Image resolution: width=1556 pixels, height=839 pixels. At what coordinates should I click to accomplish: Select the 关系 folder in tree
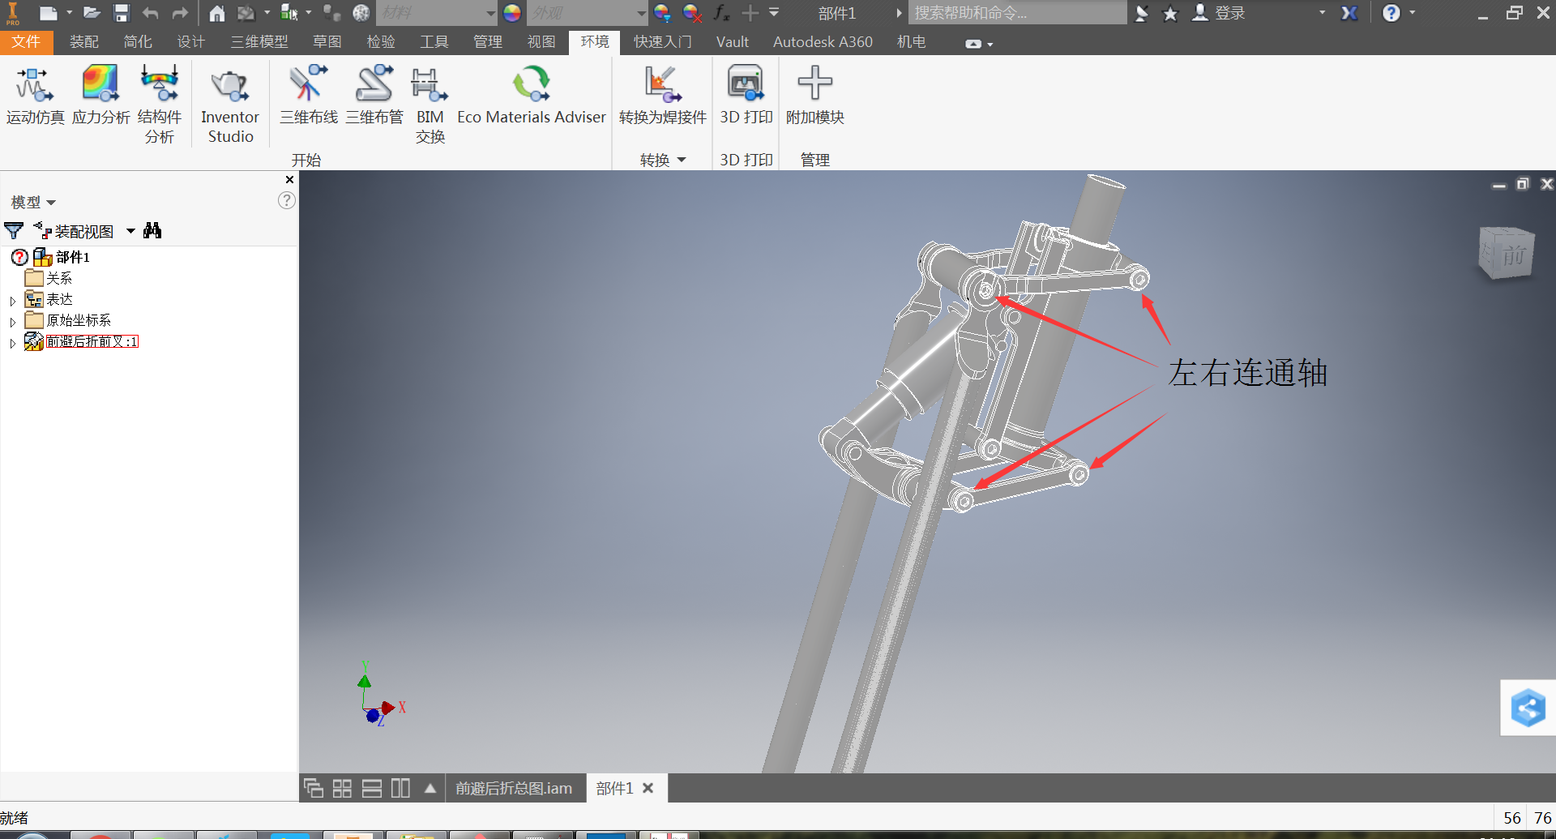click(x=59, y=278)
